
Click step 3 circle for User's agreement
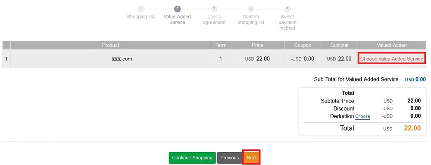click(214, 9)
